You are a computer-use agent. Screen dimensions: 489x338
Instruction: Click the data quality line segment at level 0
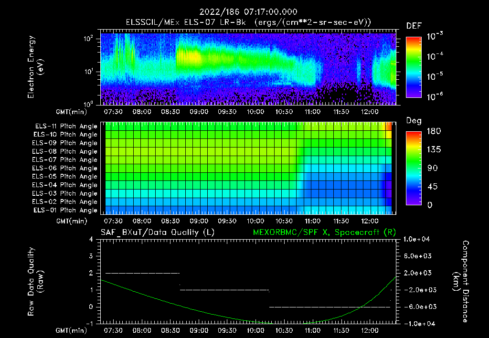click(x=330, y=307)
